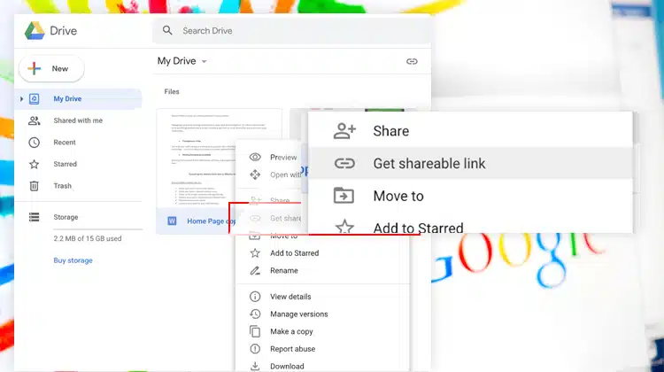Click the enlarged Move to folder icon
Image resolution: width=664 pixels, height=372 pixels.
tap(344, 196)
